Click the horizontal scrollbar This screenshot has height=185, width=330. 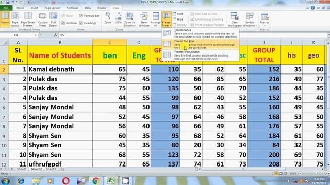coord(243,169)
